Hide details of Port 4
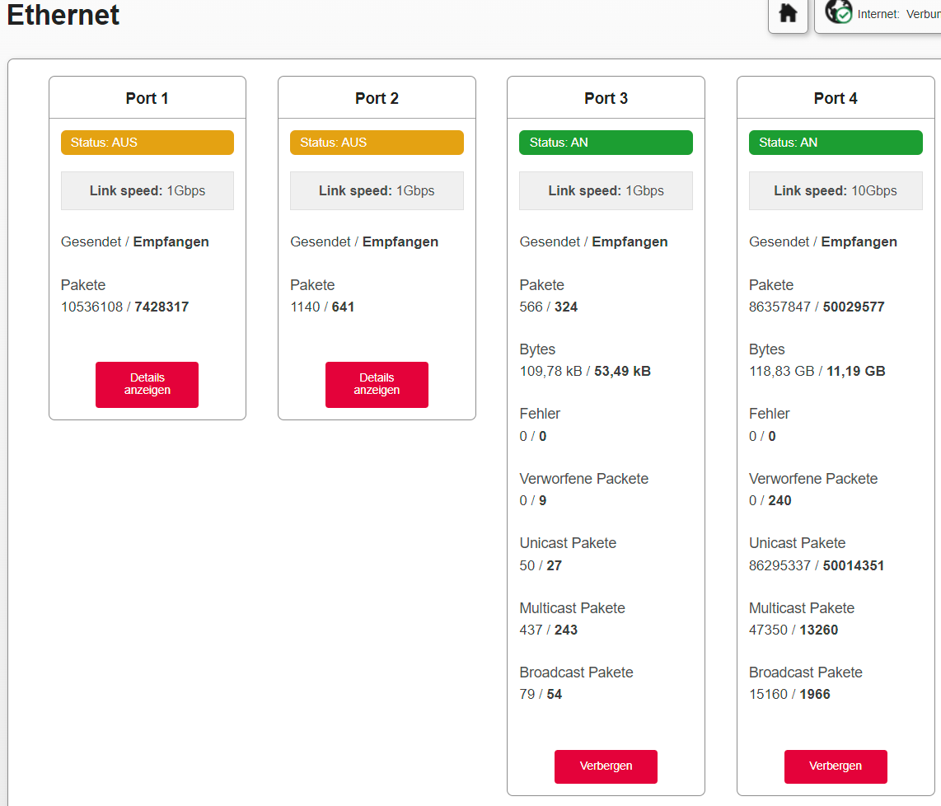This screenshot has width=941, height=806. [835, 766]
